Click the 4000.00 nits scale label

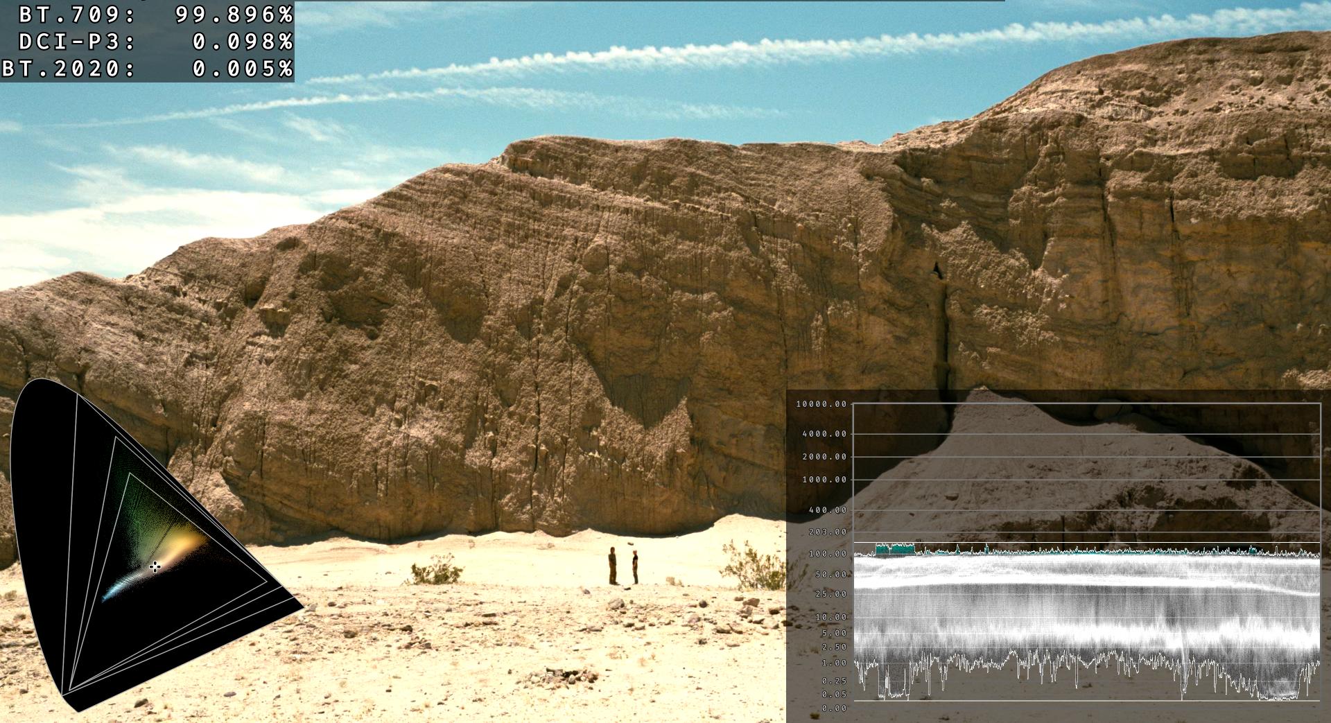824,434
